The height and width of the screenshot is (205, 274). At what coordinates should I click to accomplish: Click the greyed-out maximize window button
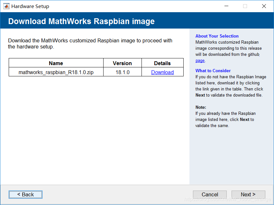click(x=245, y=6)
